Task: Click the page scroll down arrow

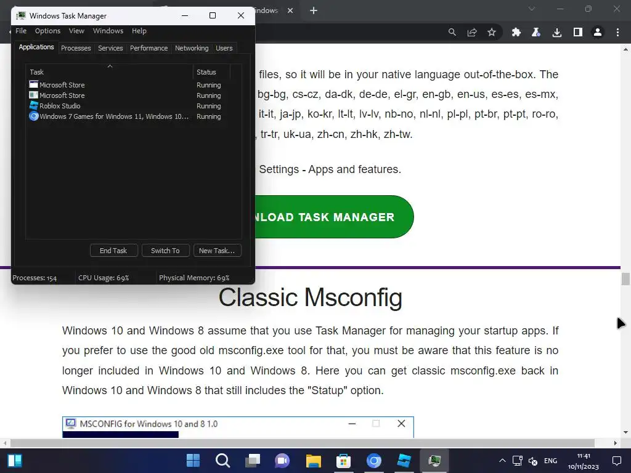Action: pos(625,432)
